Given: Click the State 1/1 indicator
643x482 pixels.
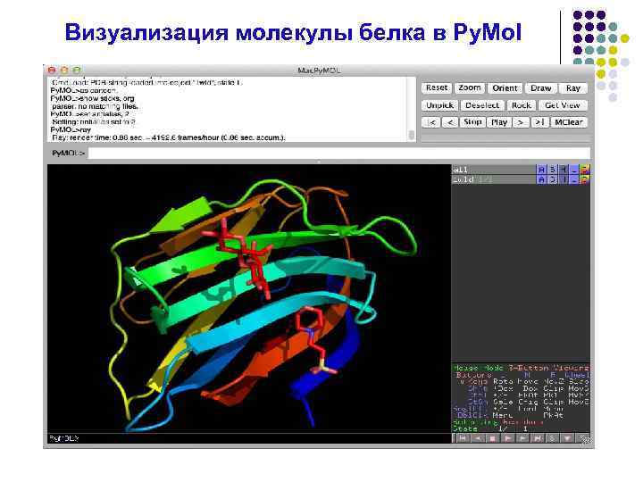Looking at the screenshot, I should coord(490,428).
